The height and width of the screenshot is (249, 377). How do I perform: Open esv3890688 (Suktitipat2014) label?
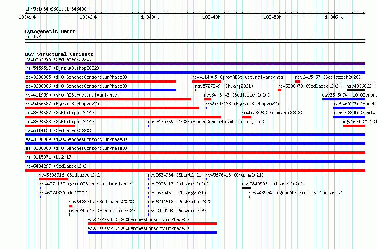pos(60,122)
